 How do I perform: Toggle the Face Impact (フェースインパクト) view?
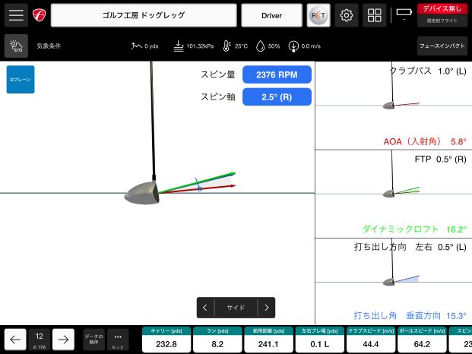tap(442, 46)
